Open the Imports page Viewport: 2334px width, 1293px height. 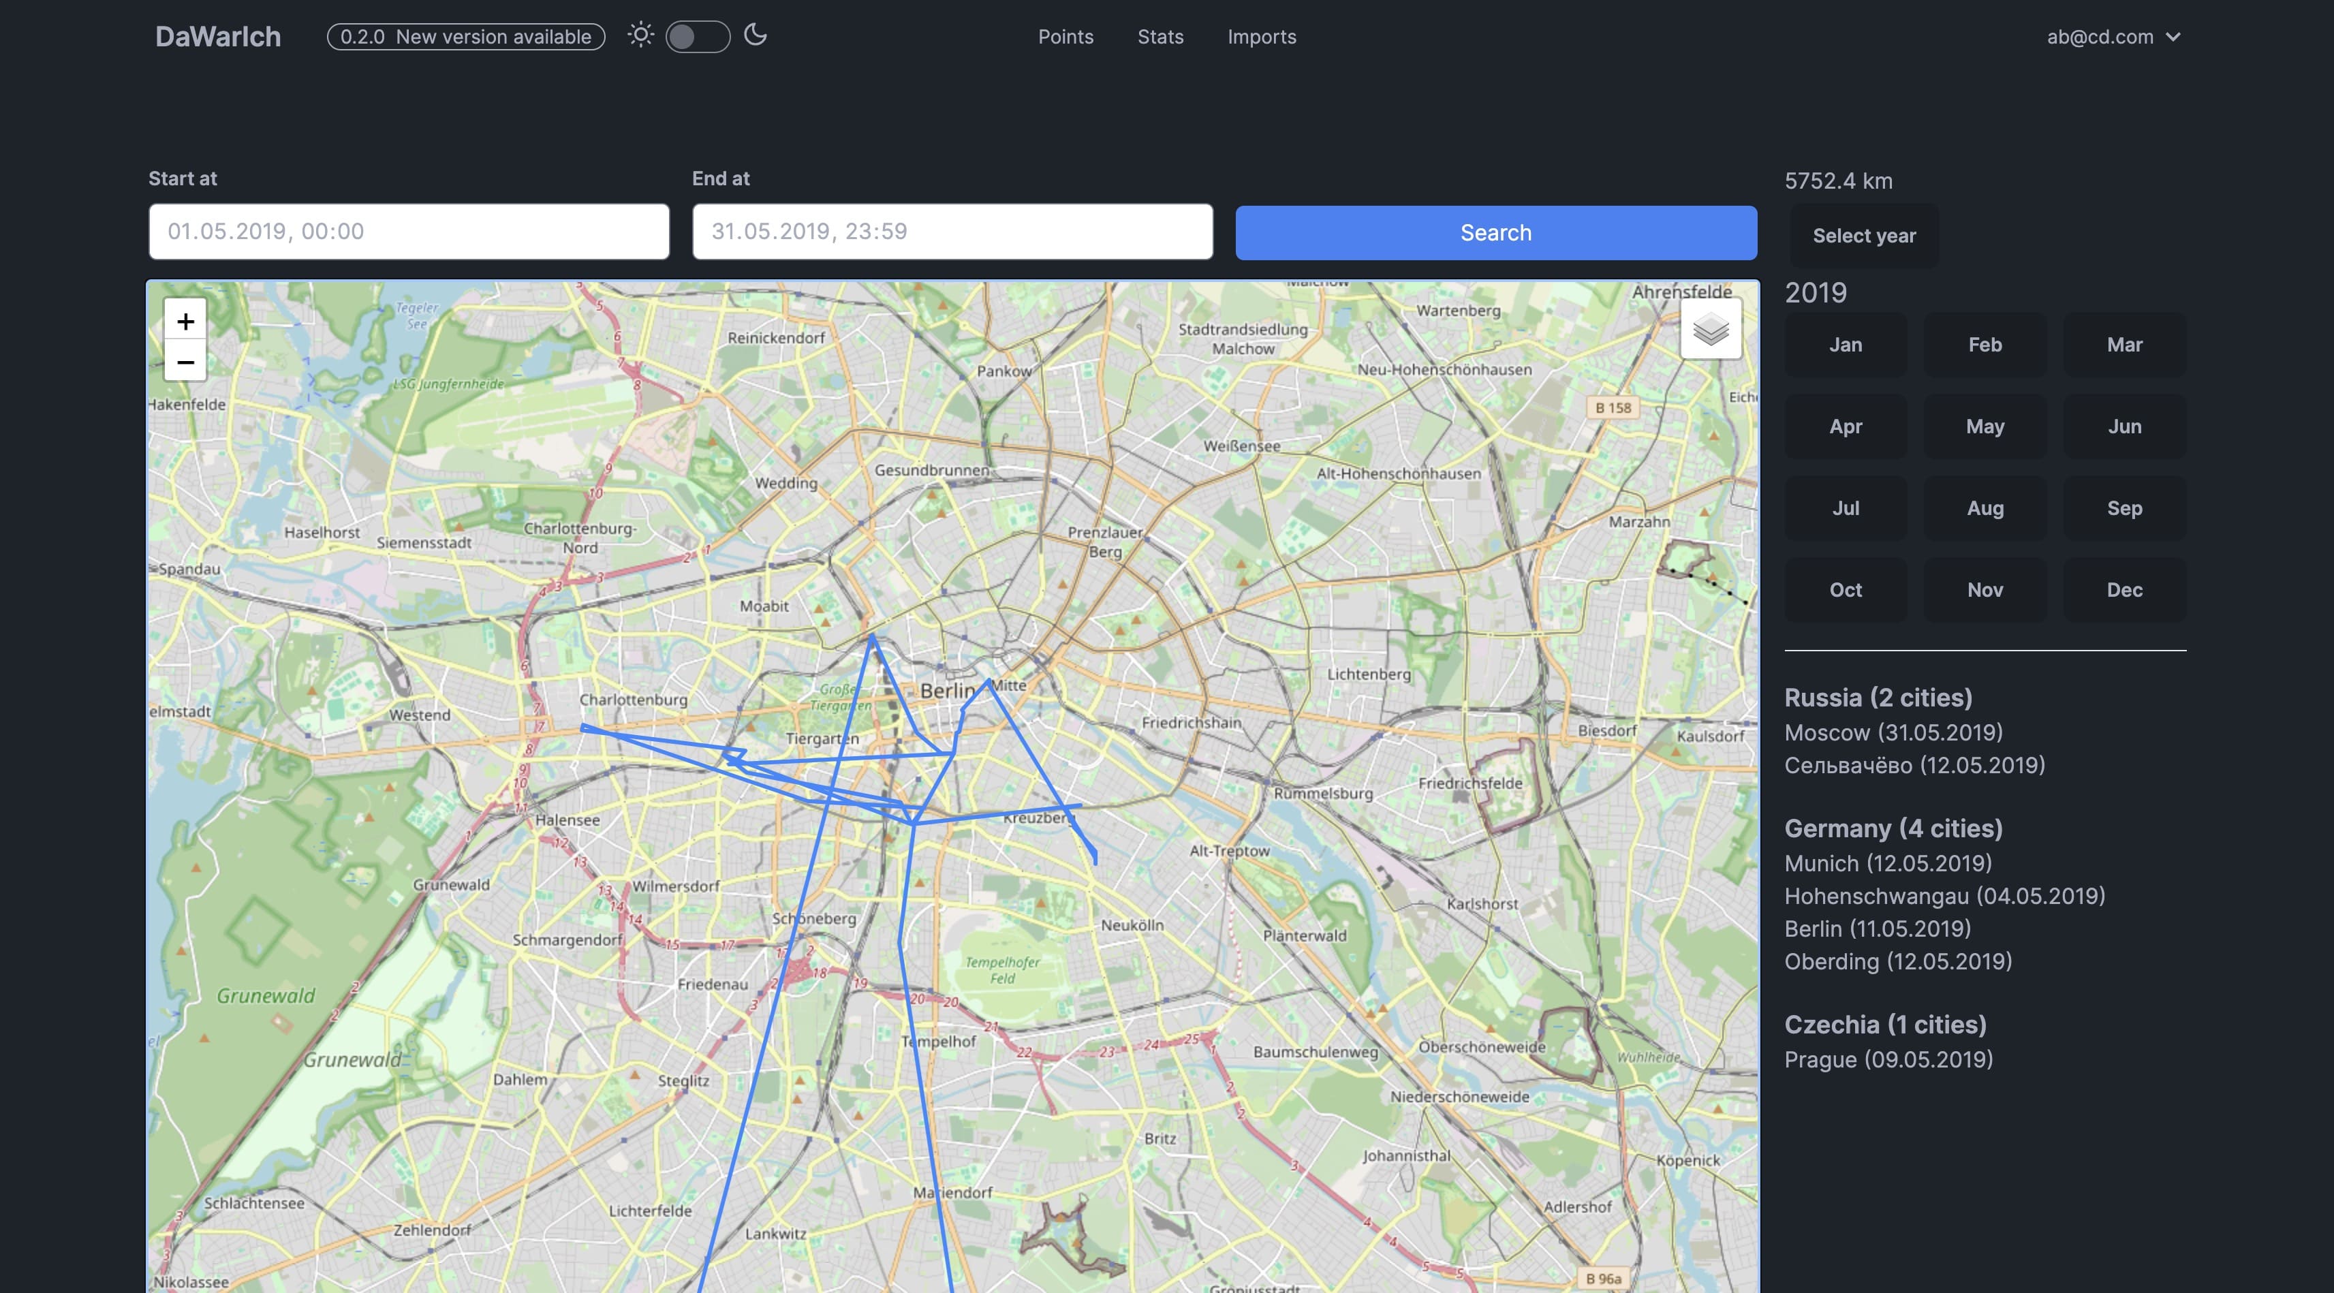coord(1261,37)
